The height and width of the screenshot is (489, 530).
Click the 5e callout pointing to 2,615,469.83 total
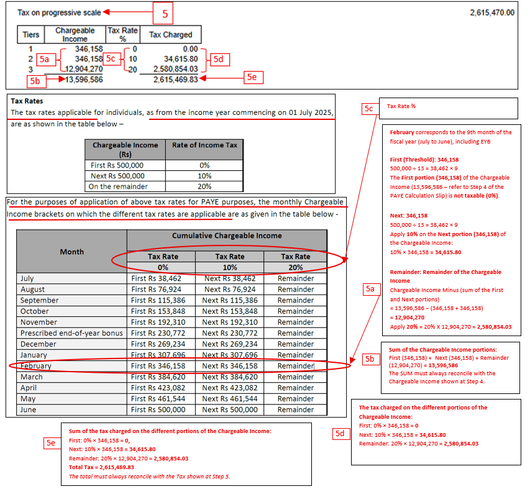(x=251, y=78)
